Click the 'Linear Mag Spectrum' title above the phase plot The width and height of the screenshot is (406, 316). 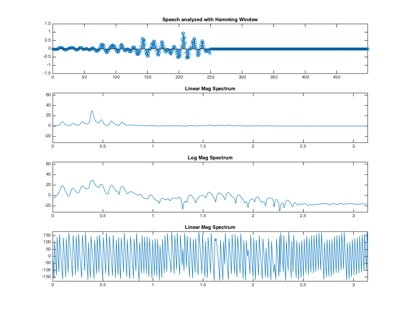pos(210,227)
